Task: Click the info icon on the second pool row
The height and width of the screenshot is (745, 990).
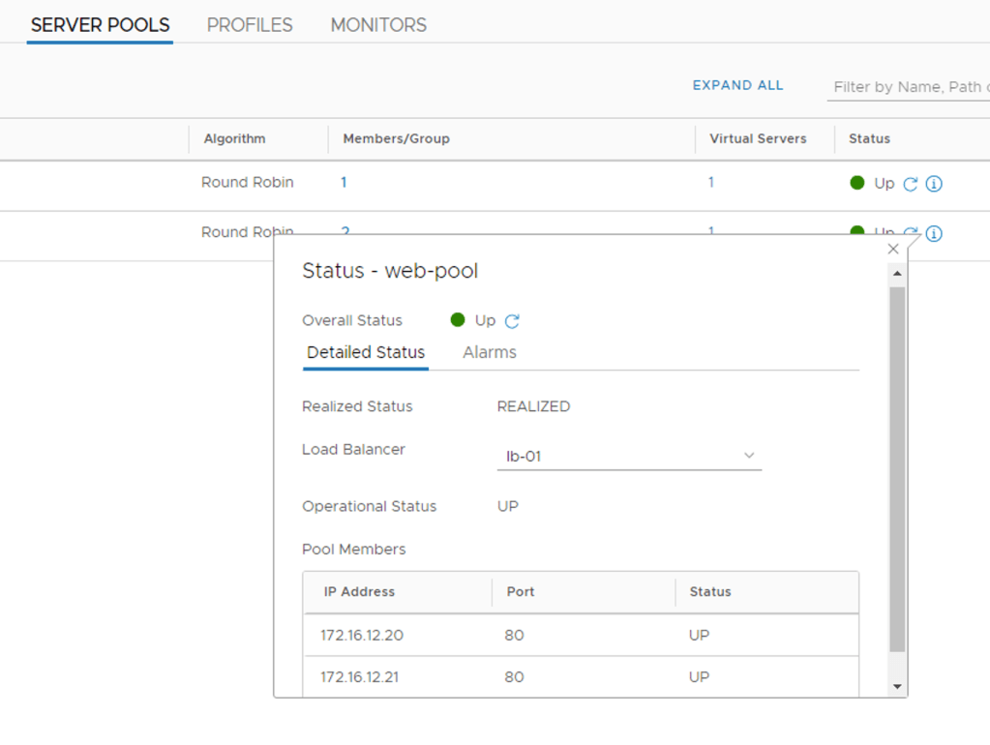Action: tap(934, 233)
